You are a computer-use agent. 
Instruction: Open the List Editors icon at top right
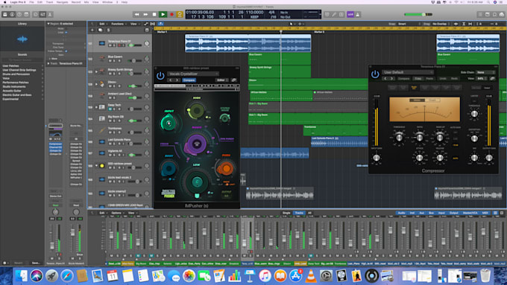tap(480, 15)
